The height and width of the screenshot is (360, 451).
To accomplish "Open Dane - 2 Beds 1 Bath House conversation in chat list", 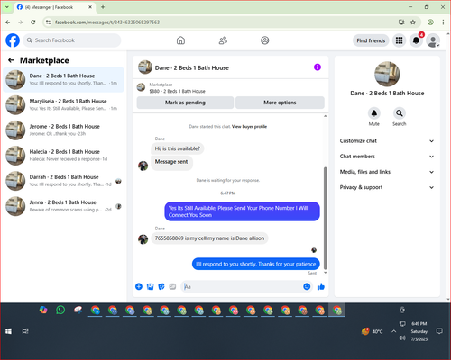I will pyautogui.click(x=63, y=79).
